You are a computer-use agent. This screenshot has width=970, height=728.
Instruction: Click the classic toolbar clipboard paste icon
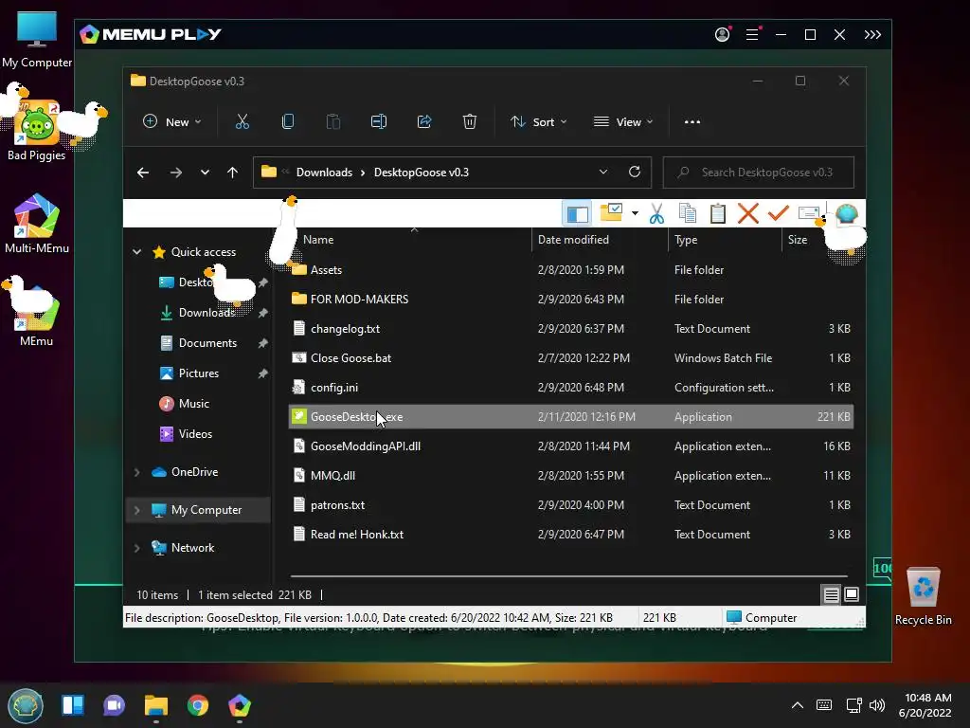pos(718,213)
